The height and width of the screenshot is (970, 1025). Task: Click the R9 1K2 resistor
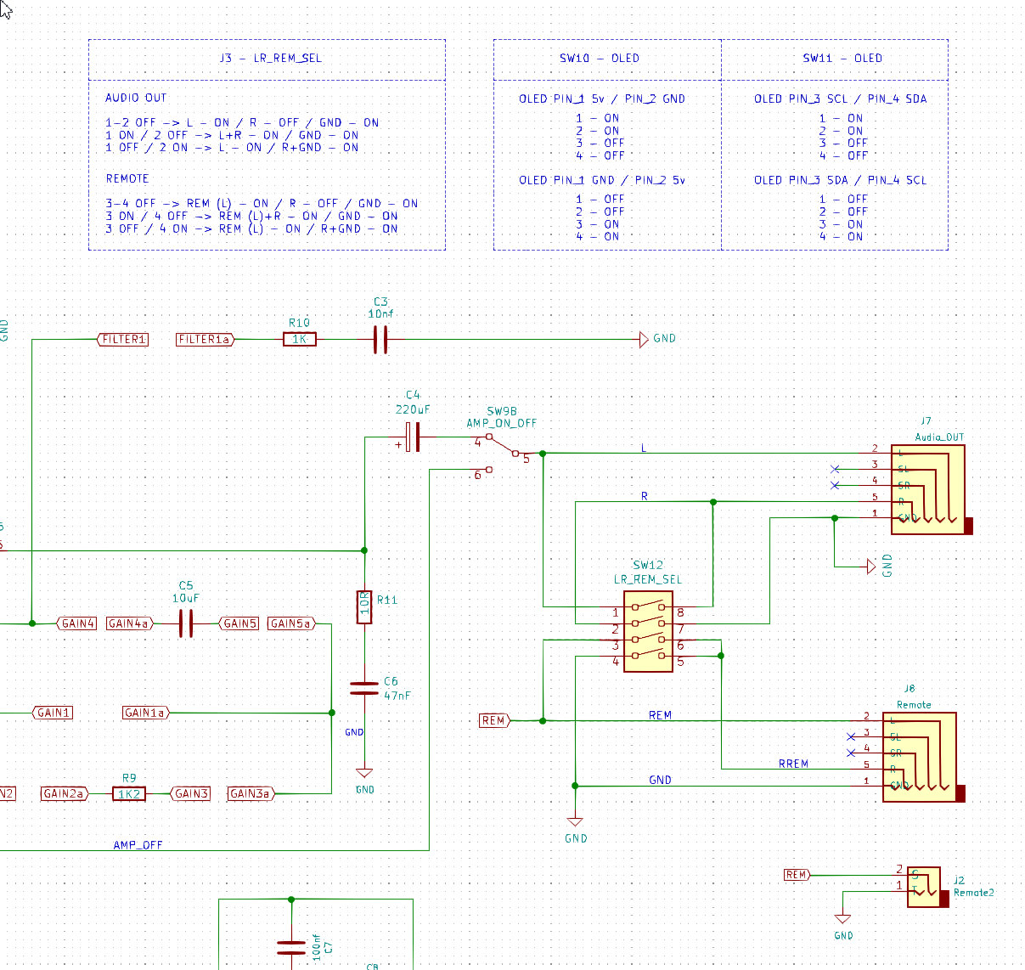129,793
